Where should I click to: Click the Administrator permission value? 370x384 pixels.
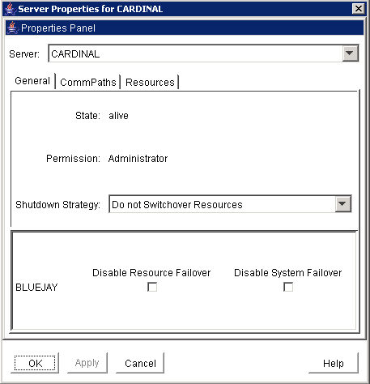(x=138, y=159)
